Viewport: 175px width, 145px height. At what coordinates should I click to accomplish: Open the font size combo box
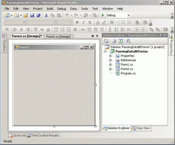click(65, 22)
